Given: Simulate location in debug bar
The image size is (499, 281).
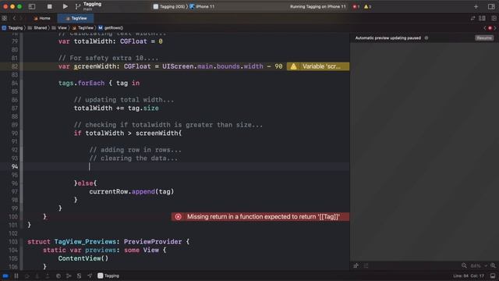Looking at the screenshot, I should tap(90, 276).
